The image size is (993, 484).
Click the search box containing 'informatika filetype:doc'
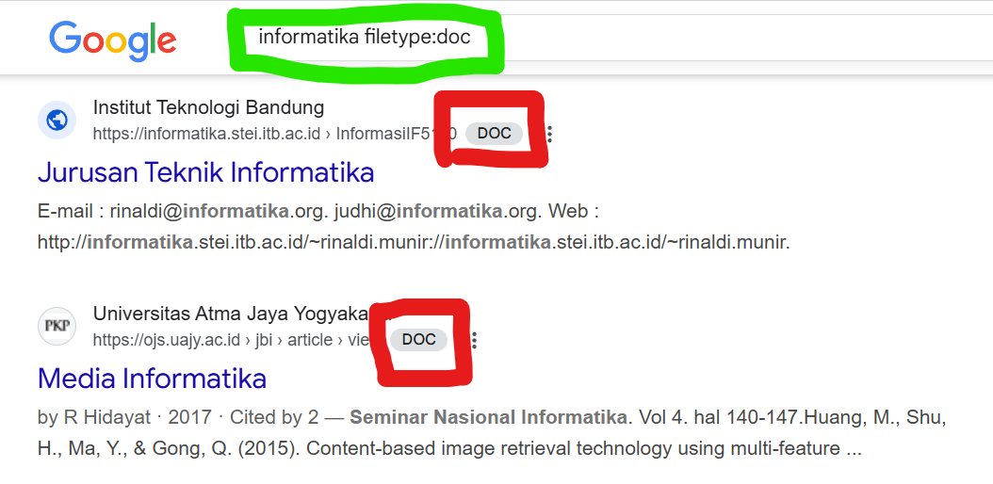[x=364, y=39]
